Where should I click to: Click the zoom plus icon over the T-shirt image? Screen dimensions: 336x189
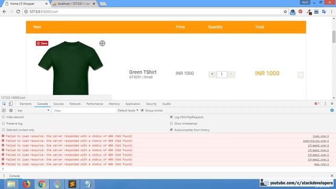coord(102,43)
